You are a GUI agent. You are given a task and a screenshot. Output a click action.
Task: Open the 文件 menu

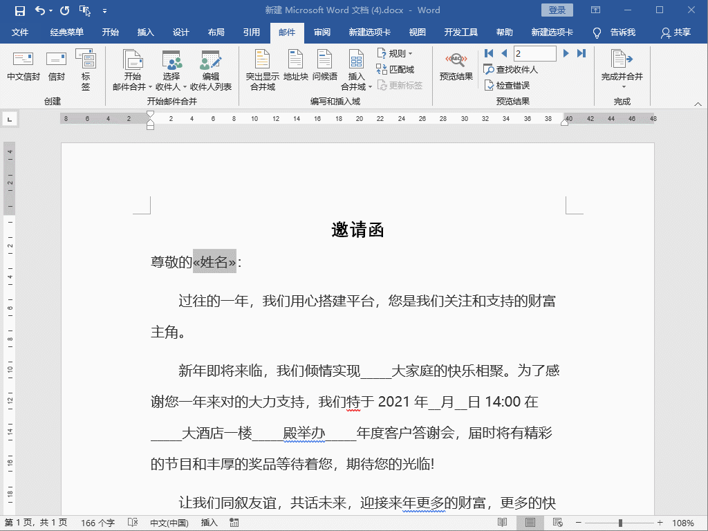pos(20,32)
